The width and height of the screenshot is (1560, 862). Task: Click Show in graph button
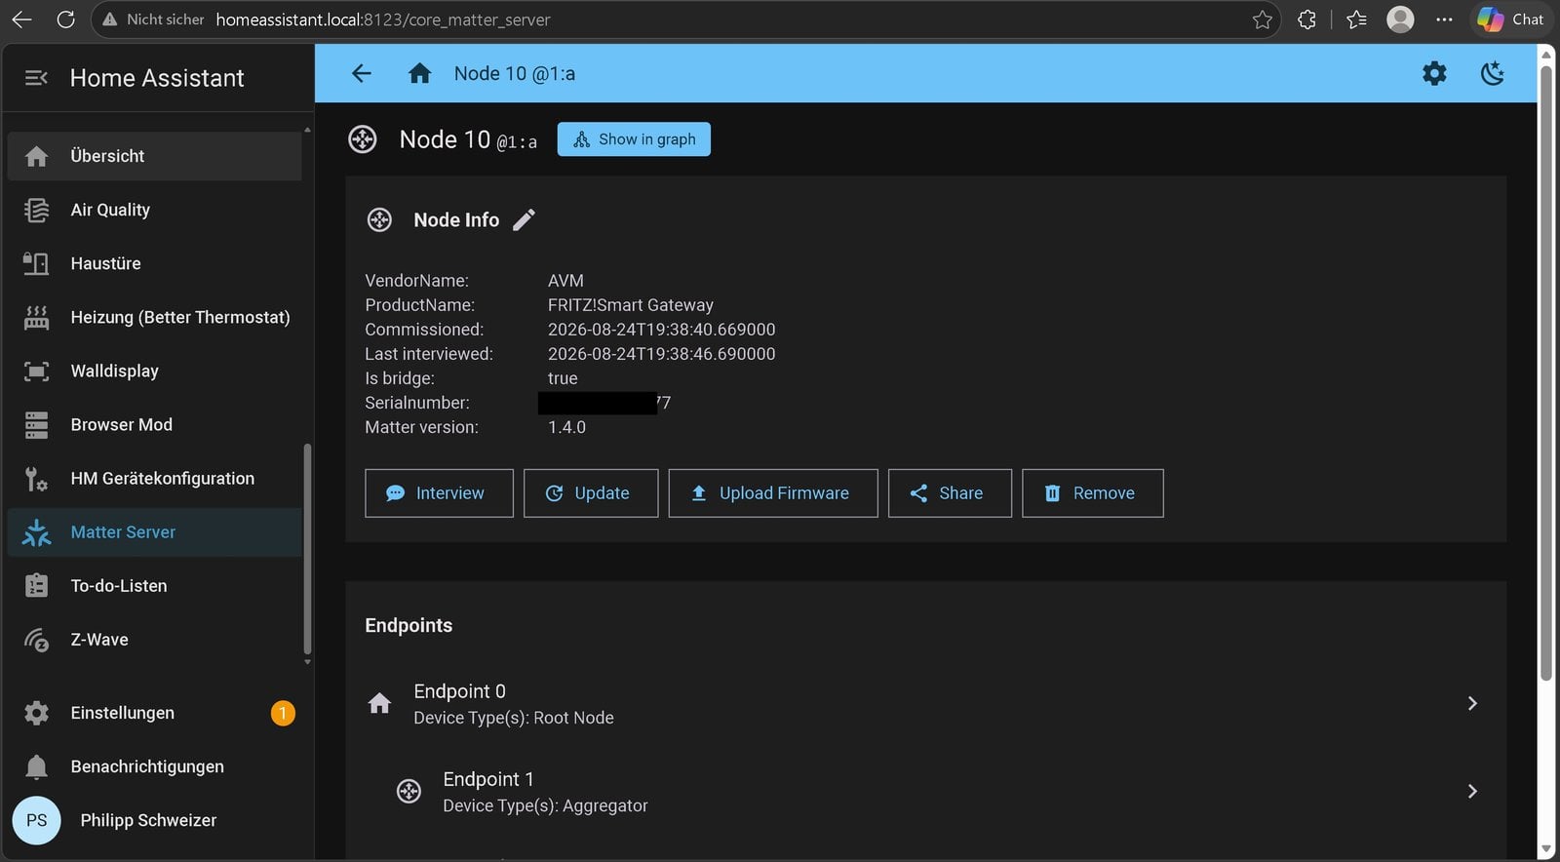(x=634, y=139)
